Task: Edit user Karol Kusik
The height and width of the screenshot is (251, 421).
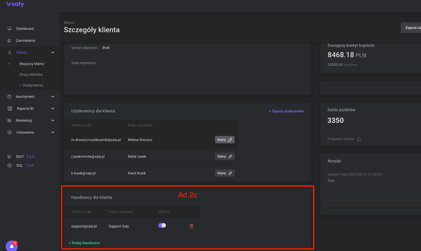Action: [225, 173]
